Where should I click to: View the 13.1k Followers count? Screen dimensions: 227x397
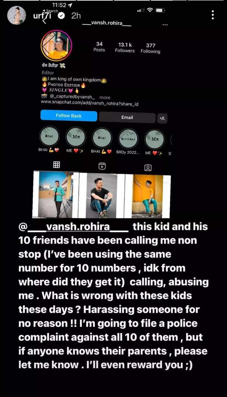(x=125, y=47)
